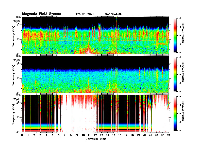Click hour "15" on the Universal Time axis
This screenshot has height=155, width=201.
(114, 135)
